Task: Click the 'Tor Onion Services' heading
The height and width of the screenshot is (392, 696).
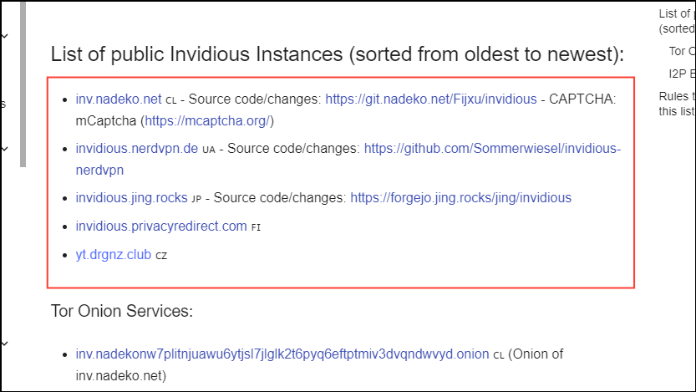Action: [x=122, y=311]
